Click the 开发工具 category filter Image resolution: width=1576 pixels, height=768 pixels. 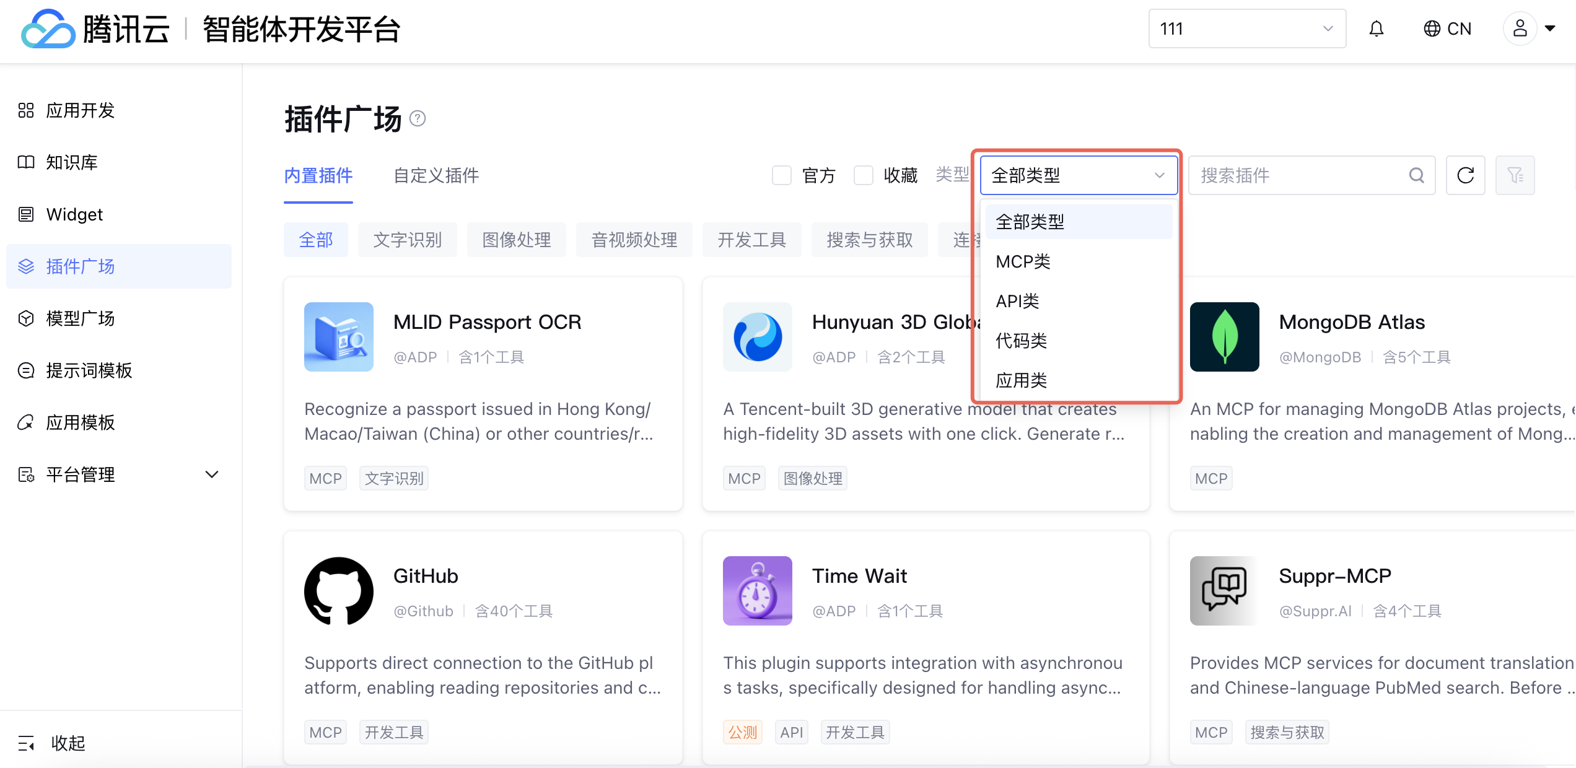coord(751,240)
